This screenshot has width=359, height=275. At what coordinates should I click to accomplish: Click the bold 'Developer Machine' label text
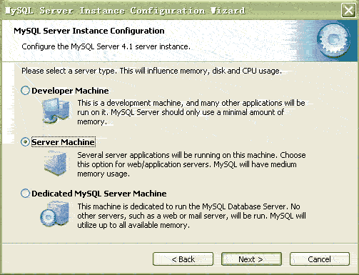(70, 91)
